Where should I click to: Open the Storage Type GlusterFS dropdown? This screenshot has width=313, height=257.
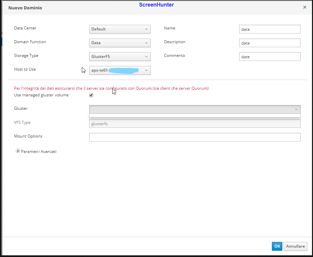[120, 57]
